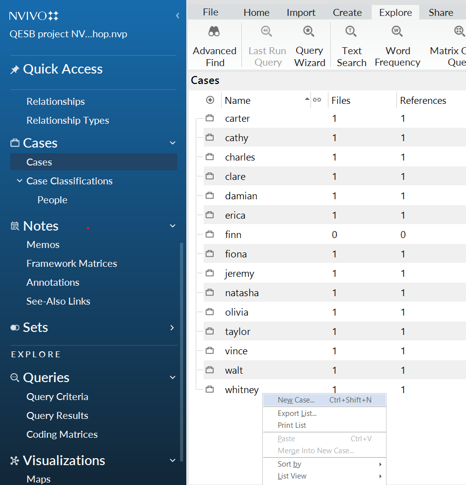The height and width of the screenshot is (485, 466).
Task: Click the link icon column header
Action: click(317, 100)
